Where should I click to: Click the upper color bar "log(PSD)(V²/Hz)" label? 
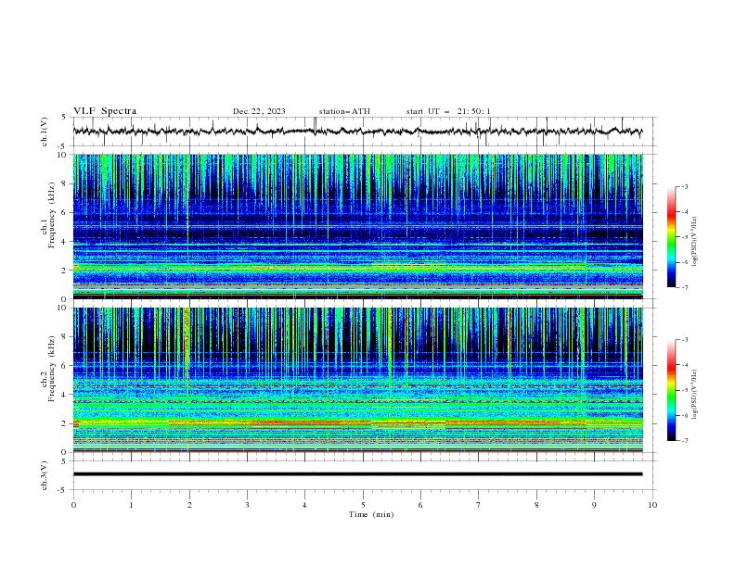coord(694,242)
